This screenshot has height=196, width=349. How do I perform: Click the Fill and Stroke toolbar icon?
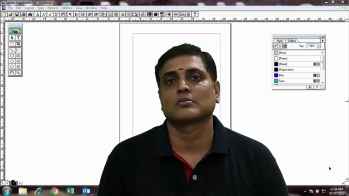(x=63, y=15)
